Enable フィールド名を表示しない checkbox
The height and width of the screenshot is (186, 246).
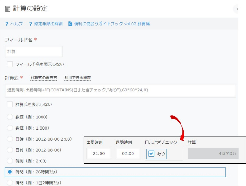(10, 64)
